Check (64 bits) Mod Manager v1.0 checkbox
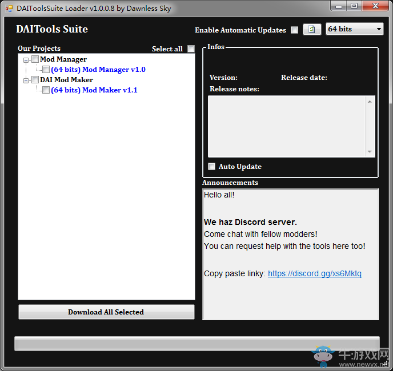Viewport: 393px width, 371px height. click(46, 70)
